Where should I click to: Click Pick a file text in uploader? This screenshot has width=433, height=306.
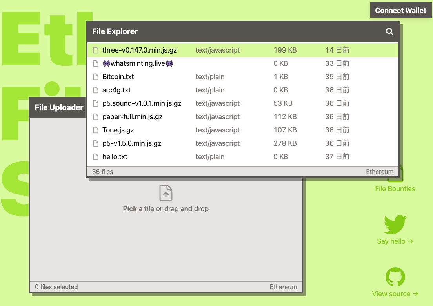(138, 209)
